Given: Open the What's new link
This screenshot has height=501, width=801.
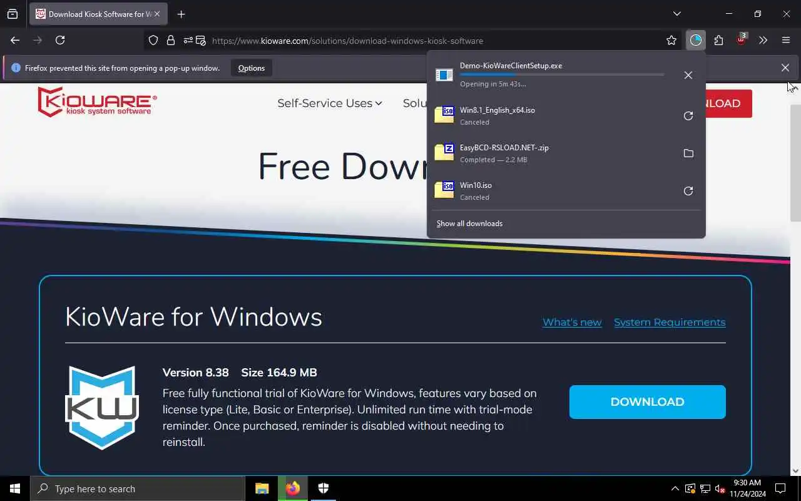Looking at the screenshot, I should (x=572, y=322).
